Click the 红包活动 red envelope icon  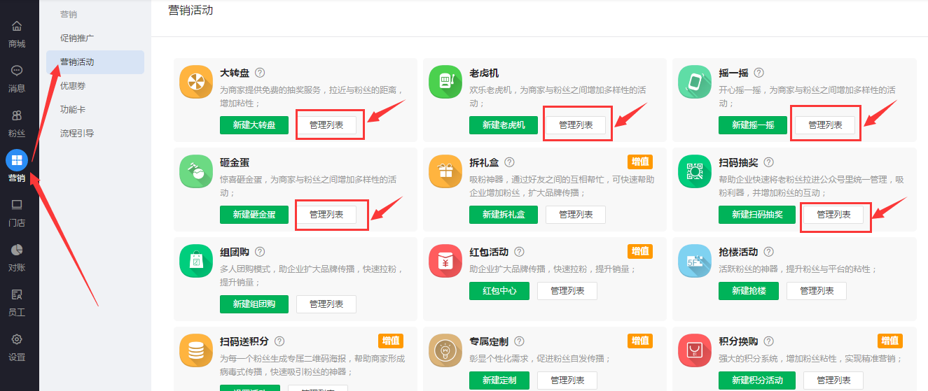(445, 262)
